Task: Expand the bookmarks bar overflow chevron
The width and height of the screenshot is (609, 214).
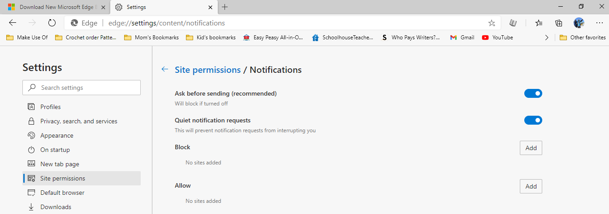Action: click(546, 38)
